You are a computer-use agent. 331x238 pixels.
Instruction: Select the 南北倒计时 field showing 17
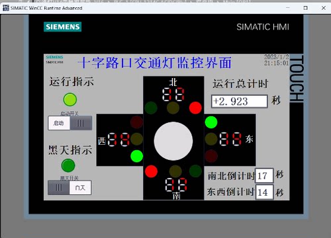pyautogui.click(x=264, y=176)
